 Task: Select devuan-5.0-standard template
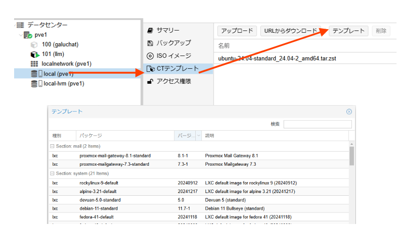199,200
